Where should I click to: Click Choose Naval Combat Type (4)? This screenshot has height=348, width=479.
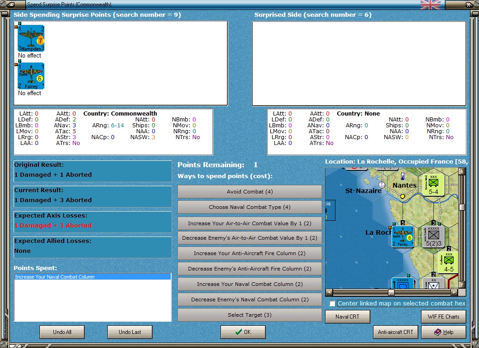[249, 207]
